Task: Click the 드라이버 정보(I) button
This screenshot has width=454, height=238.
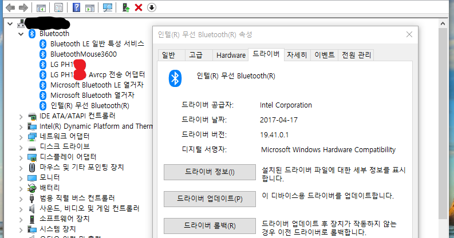Action: point(210,172)
